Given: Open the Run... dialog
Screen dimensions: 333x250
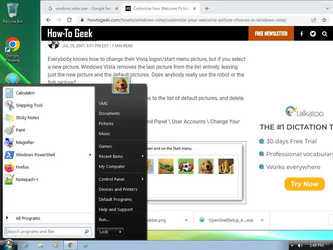Looking at the screenshot, I should click(x=104, y=220).
